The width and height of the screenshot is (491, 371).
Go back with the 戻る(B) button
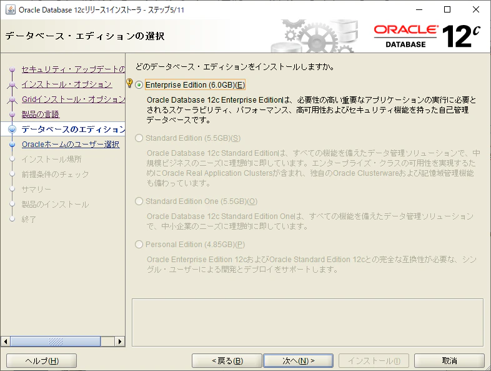tap(227, 360)
